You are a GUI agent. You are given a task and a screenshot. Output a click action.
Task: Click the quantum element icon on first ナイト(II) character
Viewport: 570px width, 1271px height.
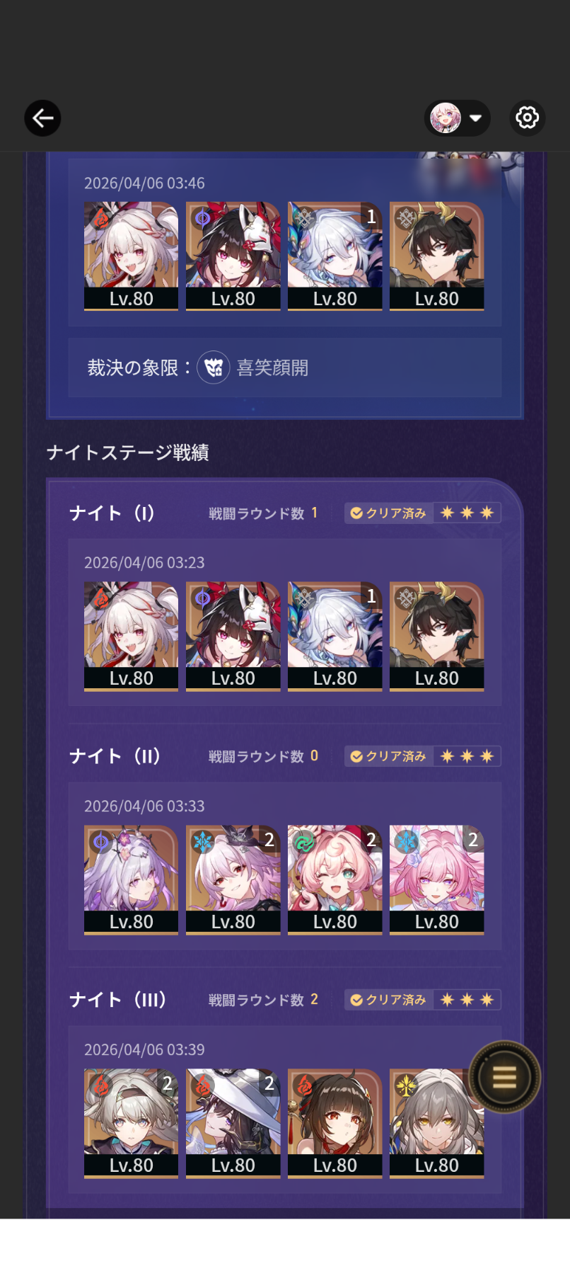pos(100,842)
